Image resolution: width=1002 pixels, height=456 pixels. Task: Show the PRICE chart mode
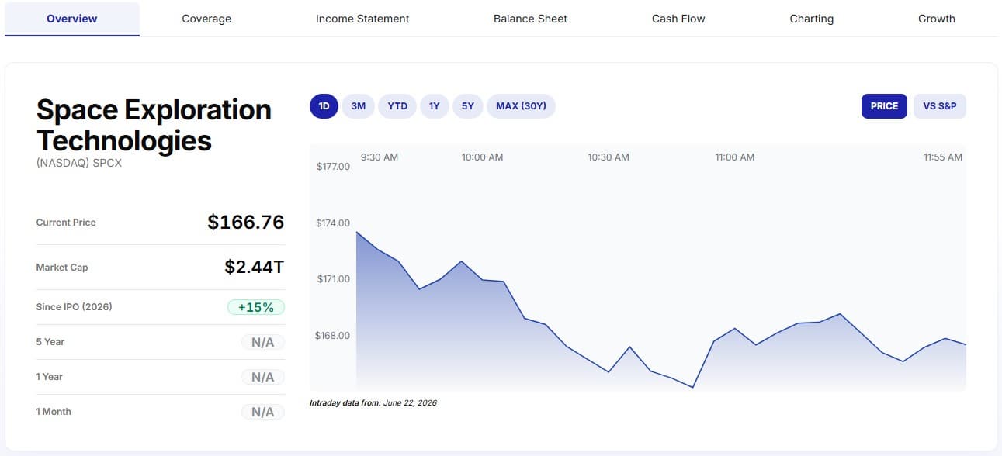[884, 106]
